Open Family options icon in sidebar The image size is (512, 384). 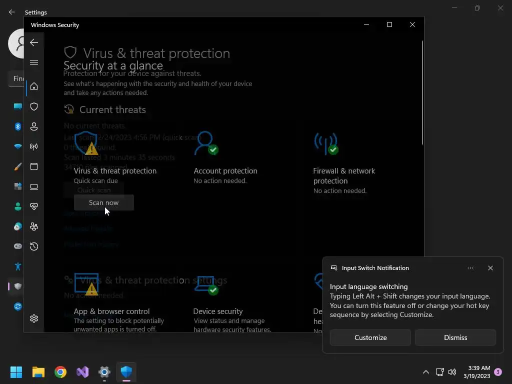(34, 226)
